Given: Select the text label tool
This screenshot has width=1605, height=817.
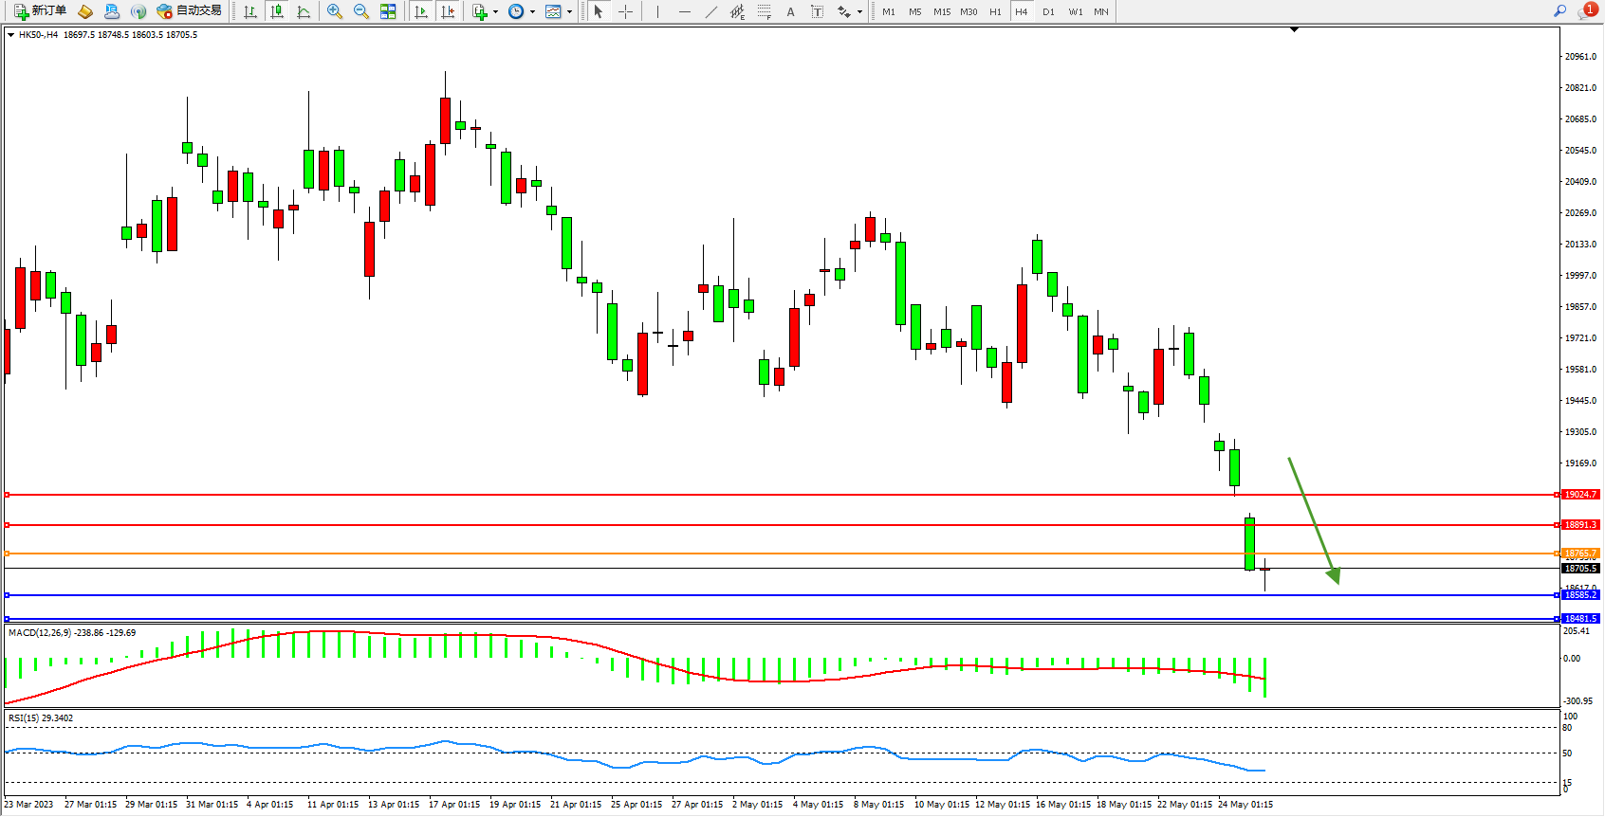Looking at the screenshot, I should tap(817, 11).
